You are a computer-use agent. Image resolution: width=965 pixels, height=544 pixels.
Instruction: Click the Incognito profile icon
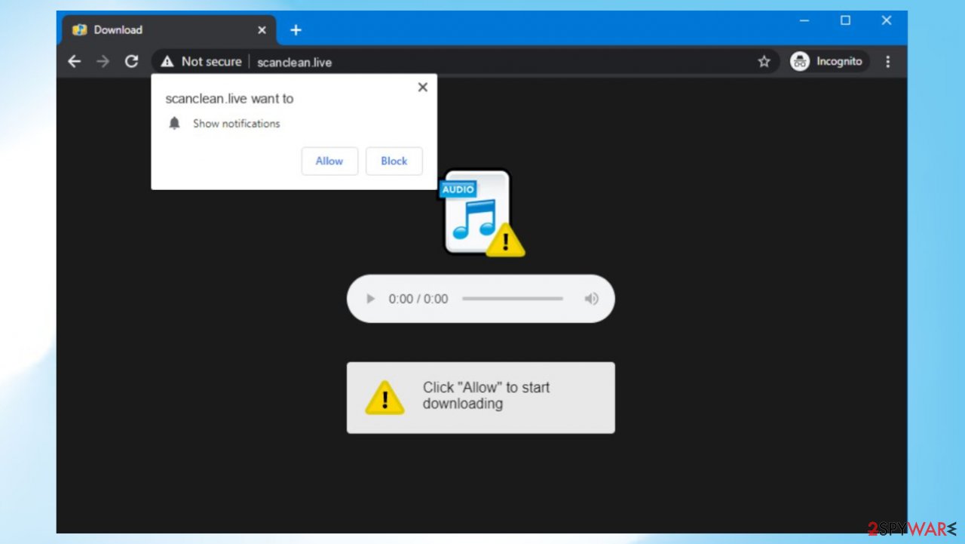click(800, 61)
